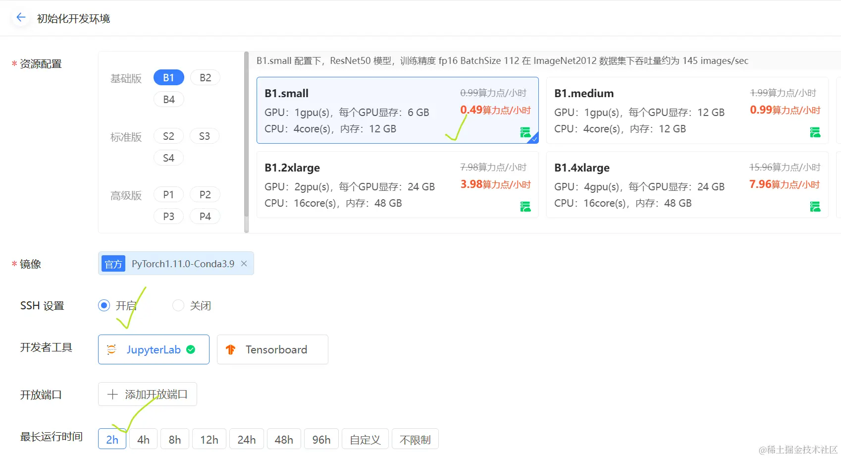The width and height of the screenshot is (841, 458).
Task: Toggle the Tensorboard developer tool
Action: 272,349
